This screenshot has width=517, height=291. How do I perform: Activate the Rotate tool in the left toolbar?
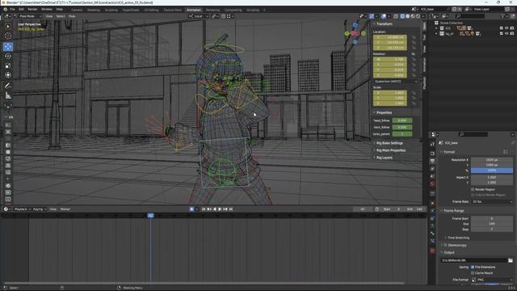[x=8, y=56]
